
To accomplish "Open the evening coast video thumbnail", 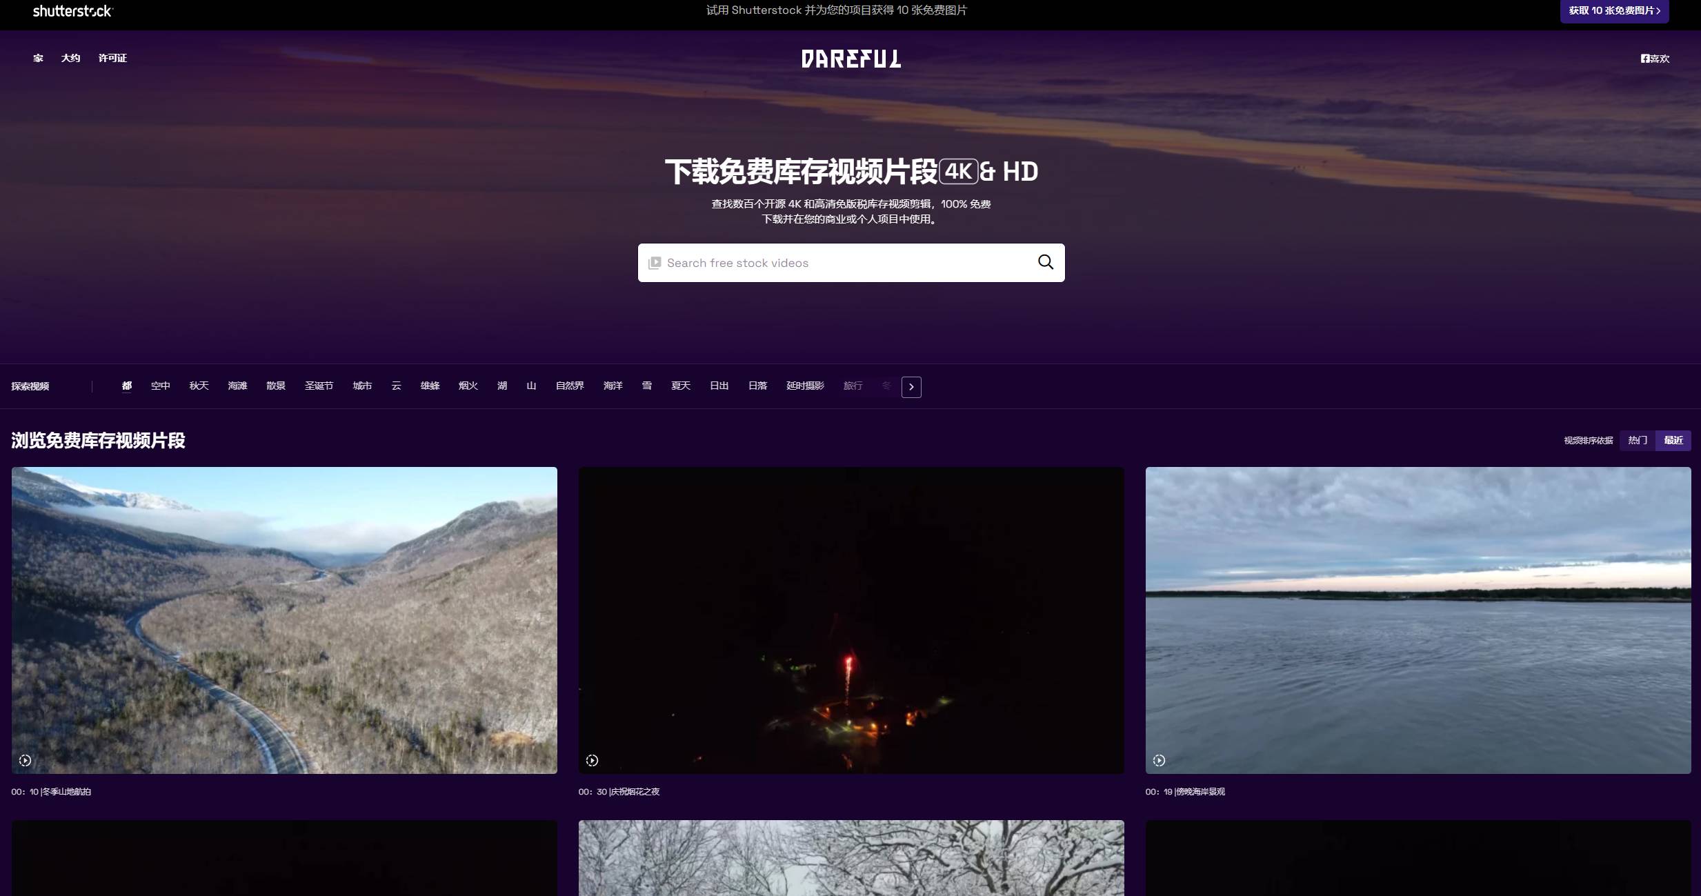I will pyautogui.click(x=1418, y=620).
